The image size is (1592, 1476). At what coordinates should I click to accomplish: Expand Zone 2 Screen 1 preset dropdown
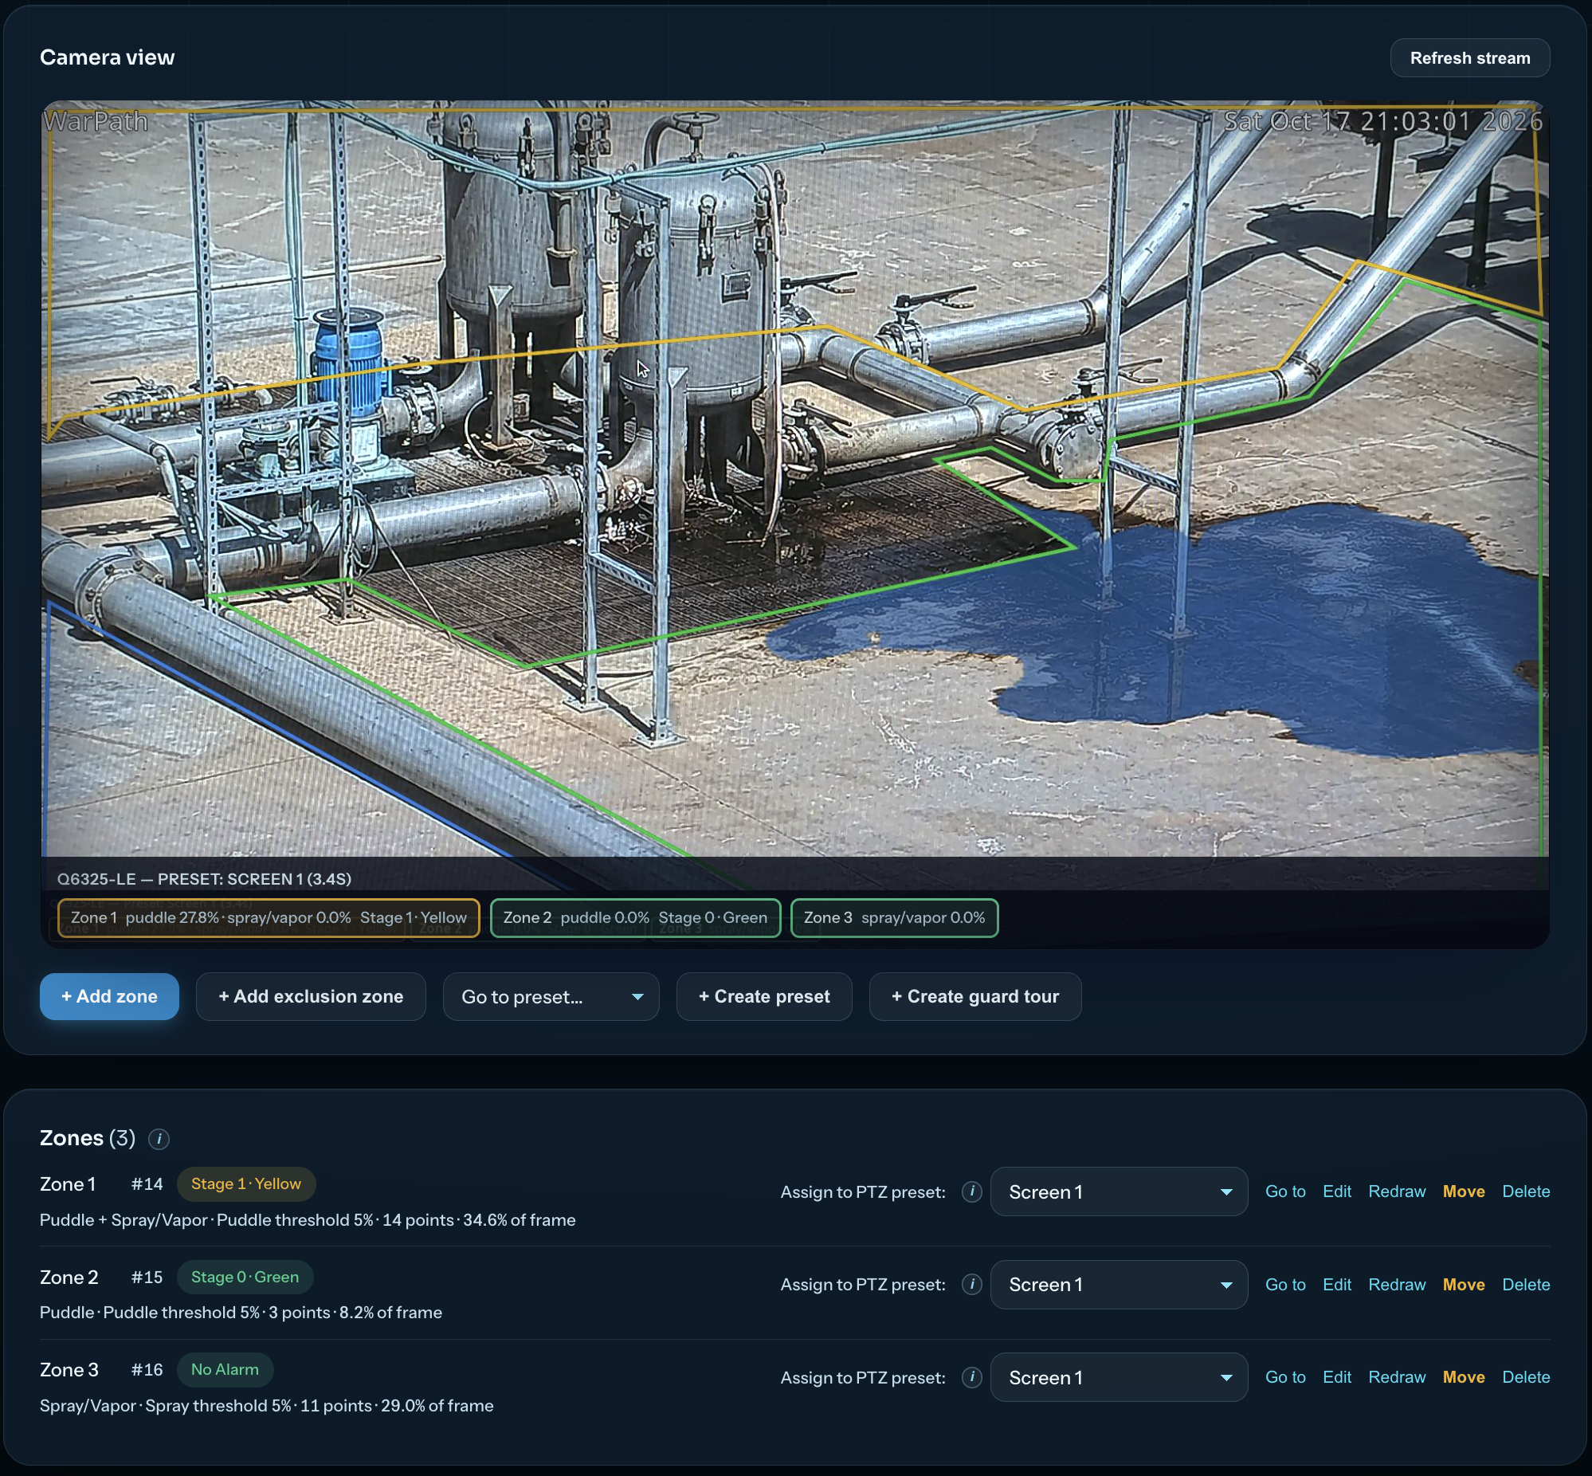point(1119,1284)
